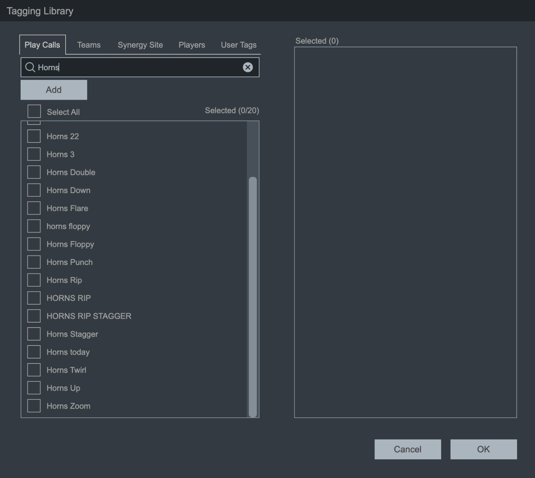Click the Horns Zoom label text
The height and width of the screenshot is (478, 535).
point(69,406)
